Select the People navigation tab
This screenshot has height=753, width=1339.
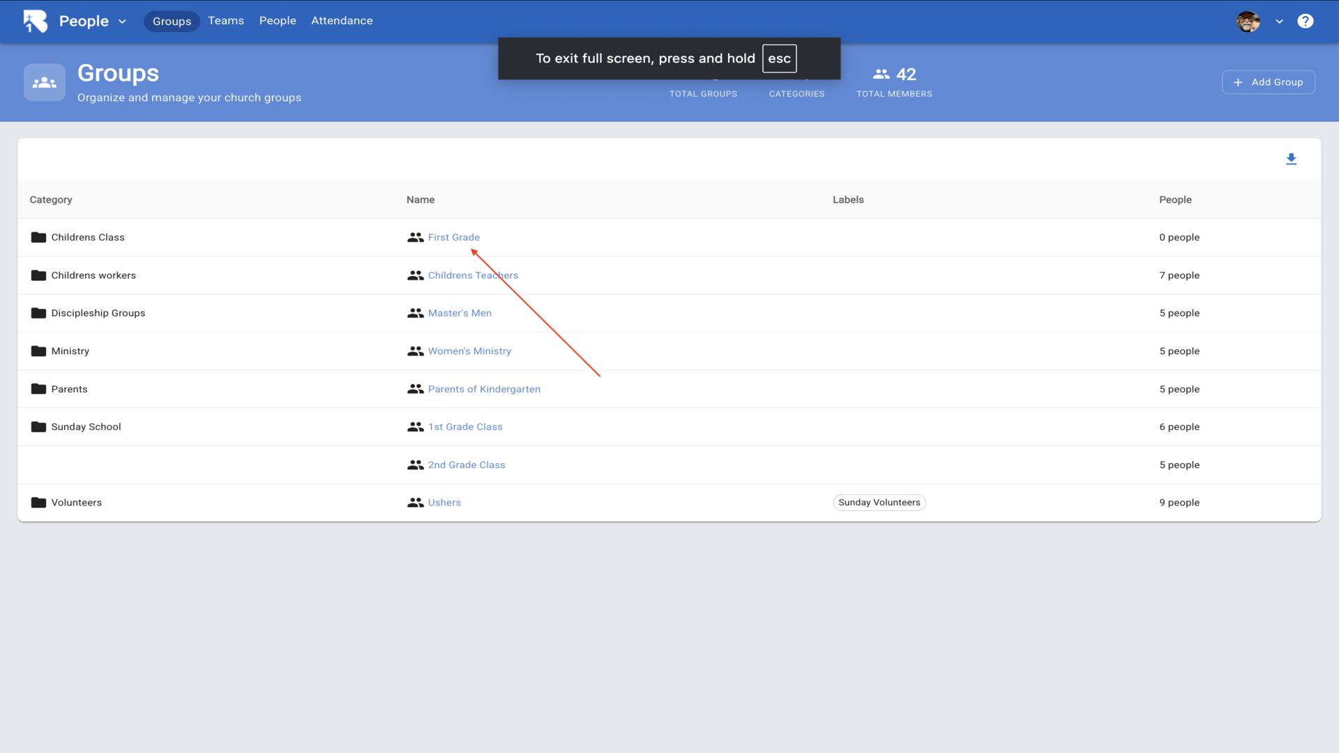pos(278,21)
